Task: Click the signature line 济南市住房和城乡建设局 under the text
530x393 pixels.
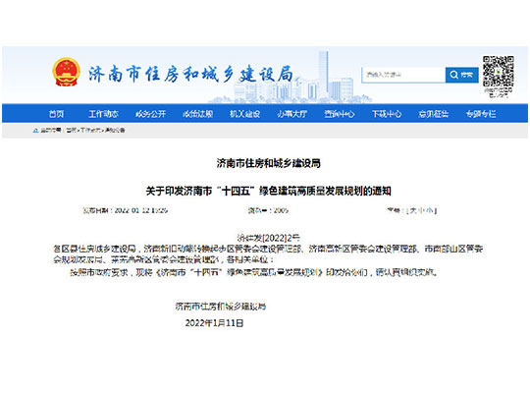Action: pos(221,307)
